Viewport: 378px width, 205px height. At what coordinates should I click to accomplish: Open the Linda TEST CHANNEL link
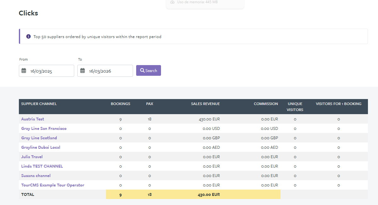42,166
